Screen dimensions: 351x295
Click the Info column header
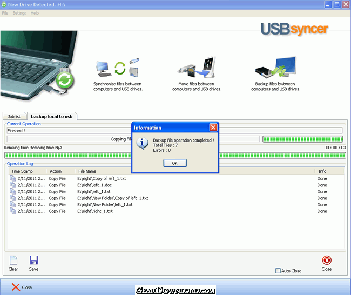329,171
